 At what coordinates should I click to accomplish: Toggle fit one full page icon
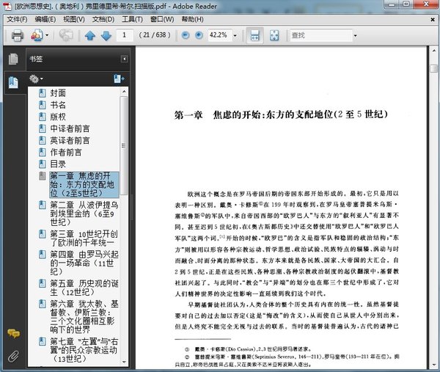274,35
